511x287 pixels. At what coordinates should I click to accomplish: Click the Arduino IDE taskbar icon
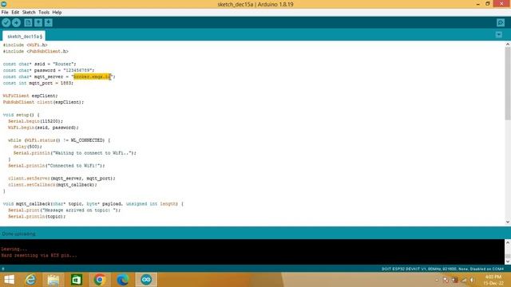[x=146, y=280]
